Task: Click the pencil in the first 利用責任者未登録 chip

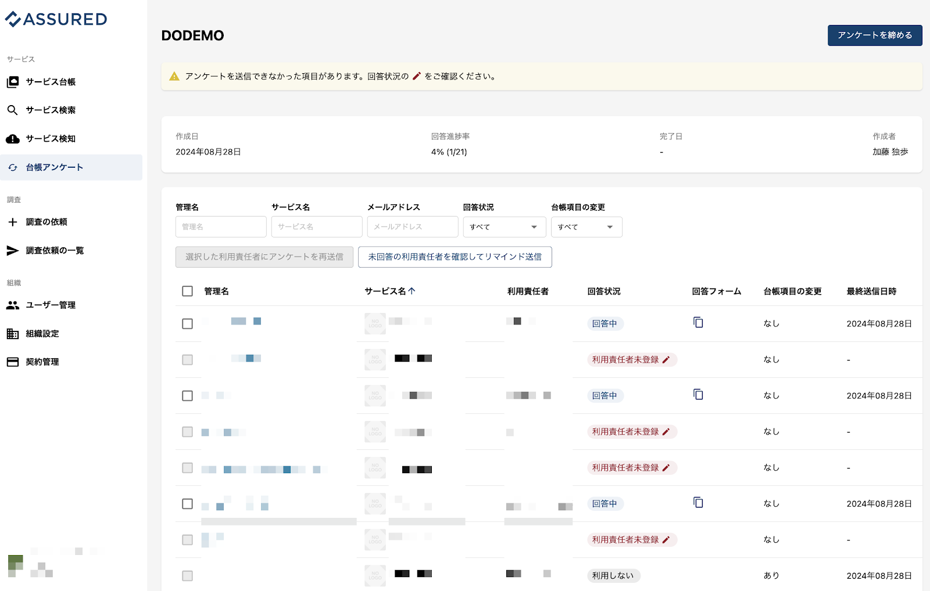Action: point(666,360)
